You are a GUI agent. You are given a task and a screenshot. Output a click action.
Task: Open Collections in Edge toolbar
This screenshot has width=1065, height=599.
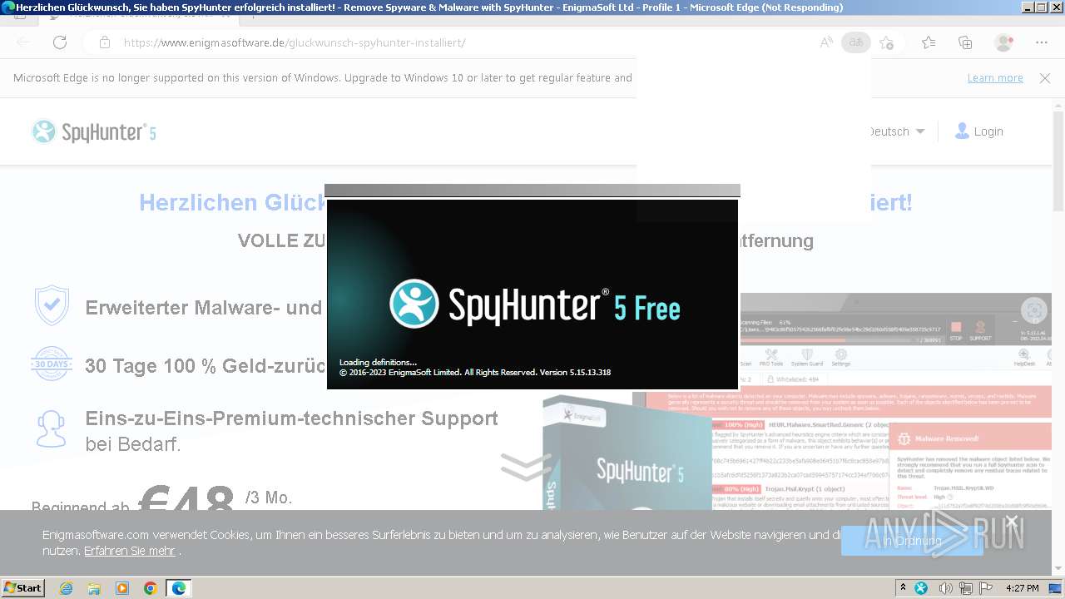[965, 42]
